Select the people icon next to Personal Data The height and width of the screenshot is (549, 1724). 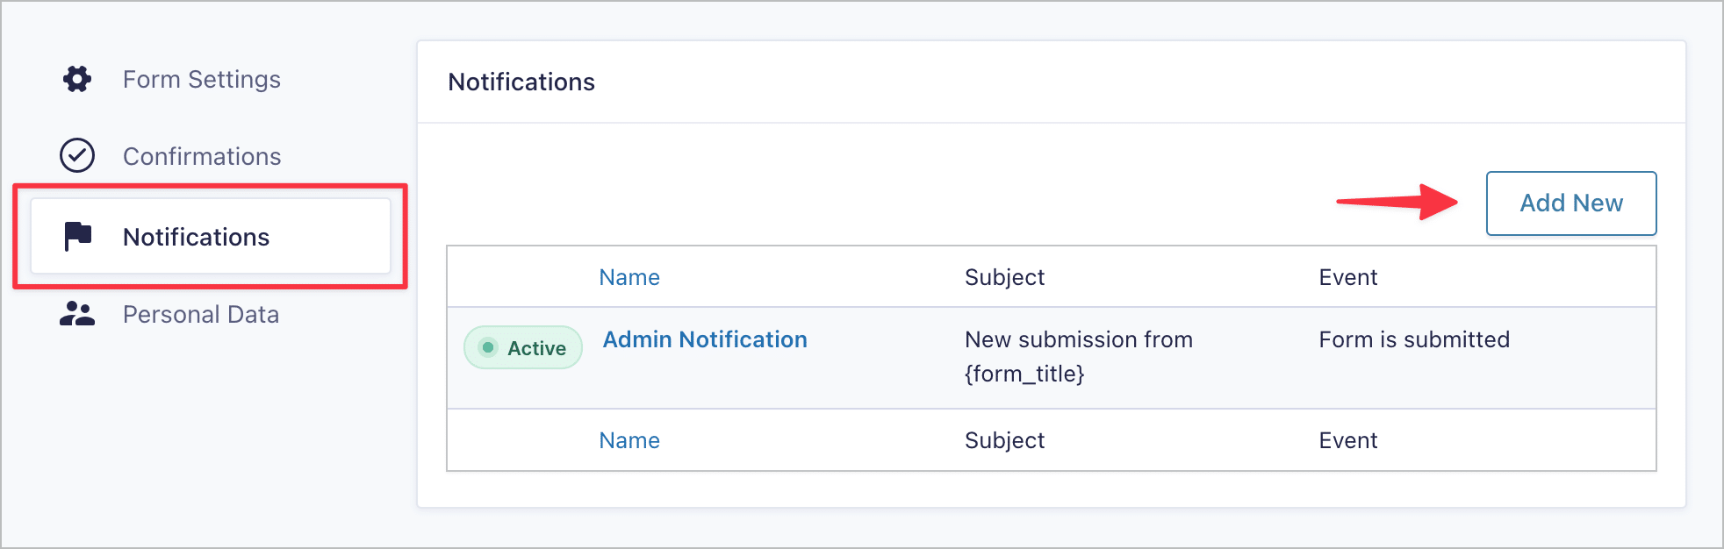tap(77, 314)
